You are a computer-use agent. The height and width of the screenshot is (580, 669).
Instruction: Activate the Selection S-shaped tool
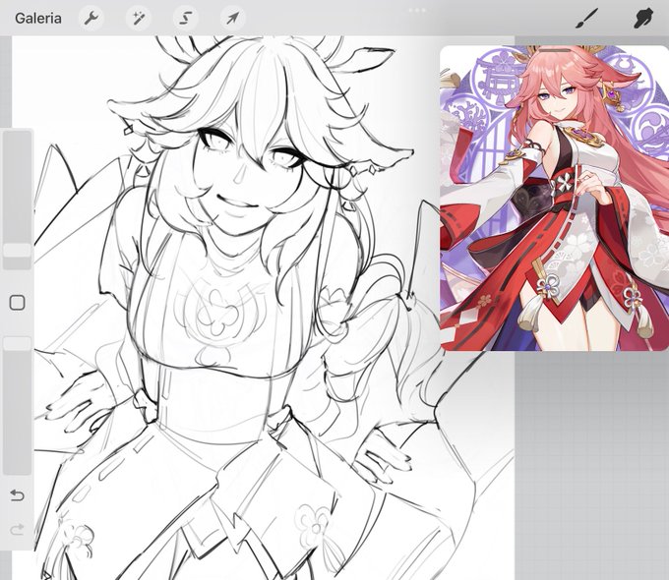[185, 19]
